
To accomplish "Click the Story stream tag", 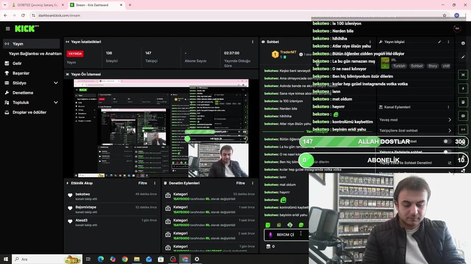I will [433, 66].
